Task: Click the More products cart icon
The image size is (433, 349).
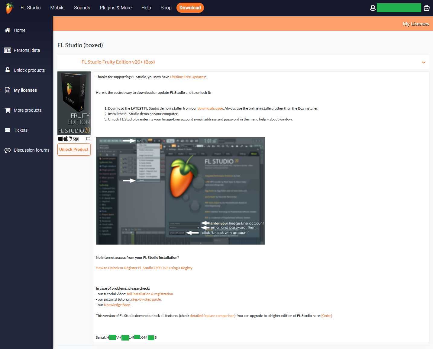Action: tap(8, 110)
